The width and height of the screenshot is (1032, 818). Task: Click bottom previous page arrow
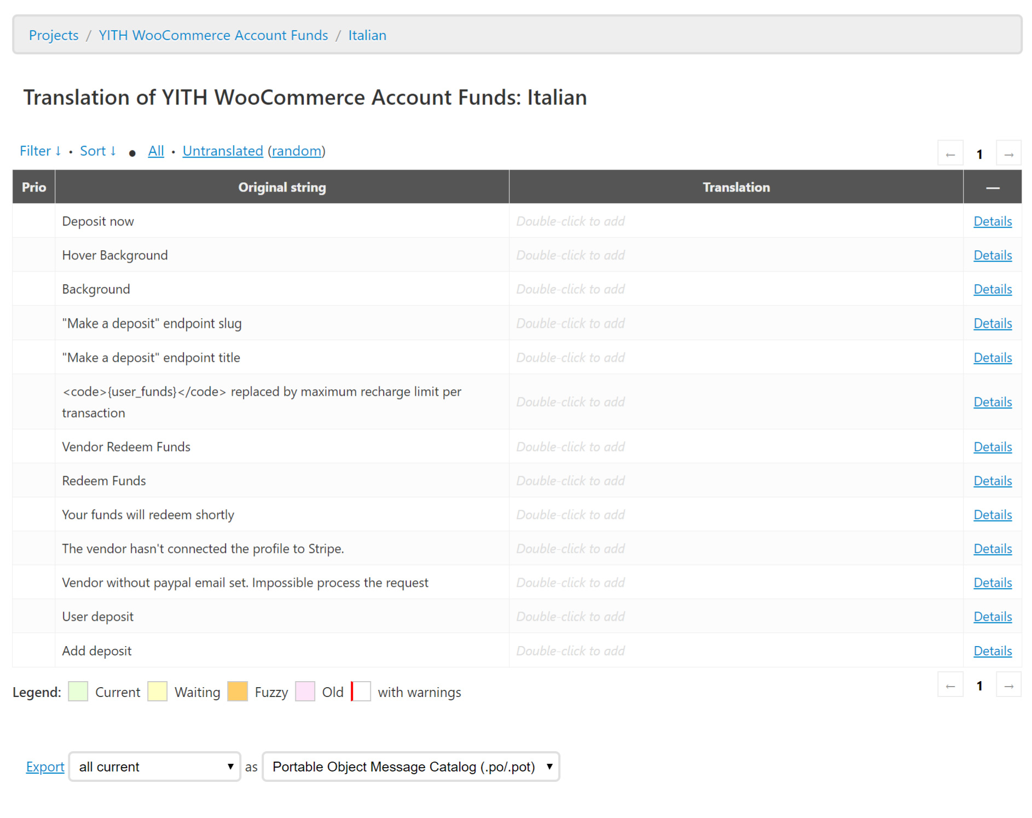[x=950, y=685]
